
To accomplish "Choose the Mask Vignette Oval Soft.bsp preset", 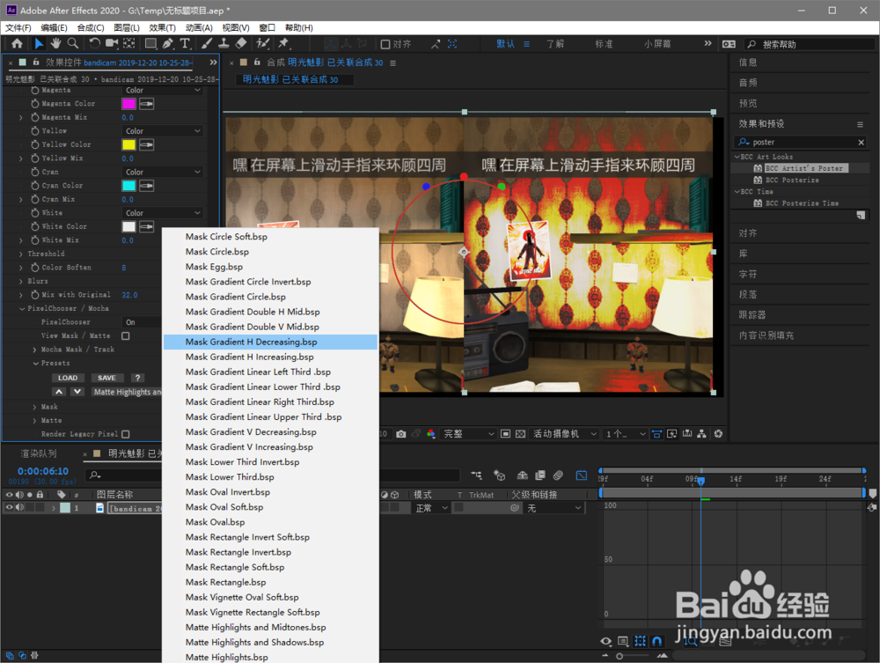I will click(x=270, y=597).
